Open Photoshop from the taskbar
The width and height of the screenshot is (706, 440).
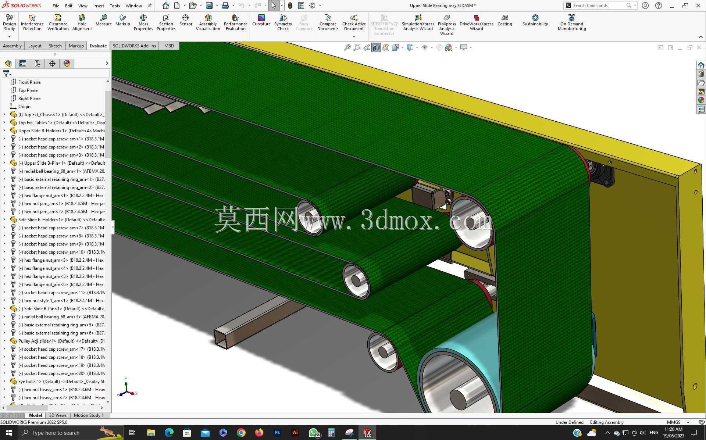tap(277, 433)
